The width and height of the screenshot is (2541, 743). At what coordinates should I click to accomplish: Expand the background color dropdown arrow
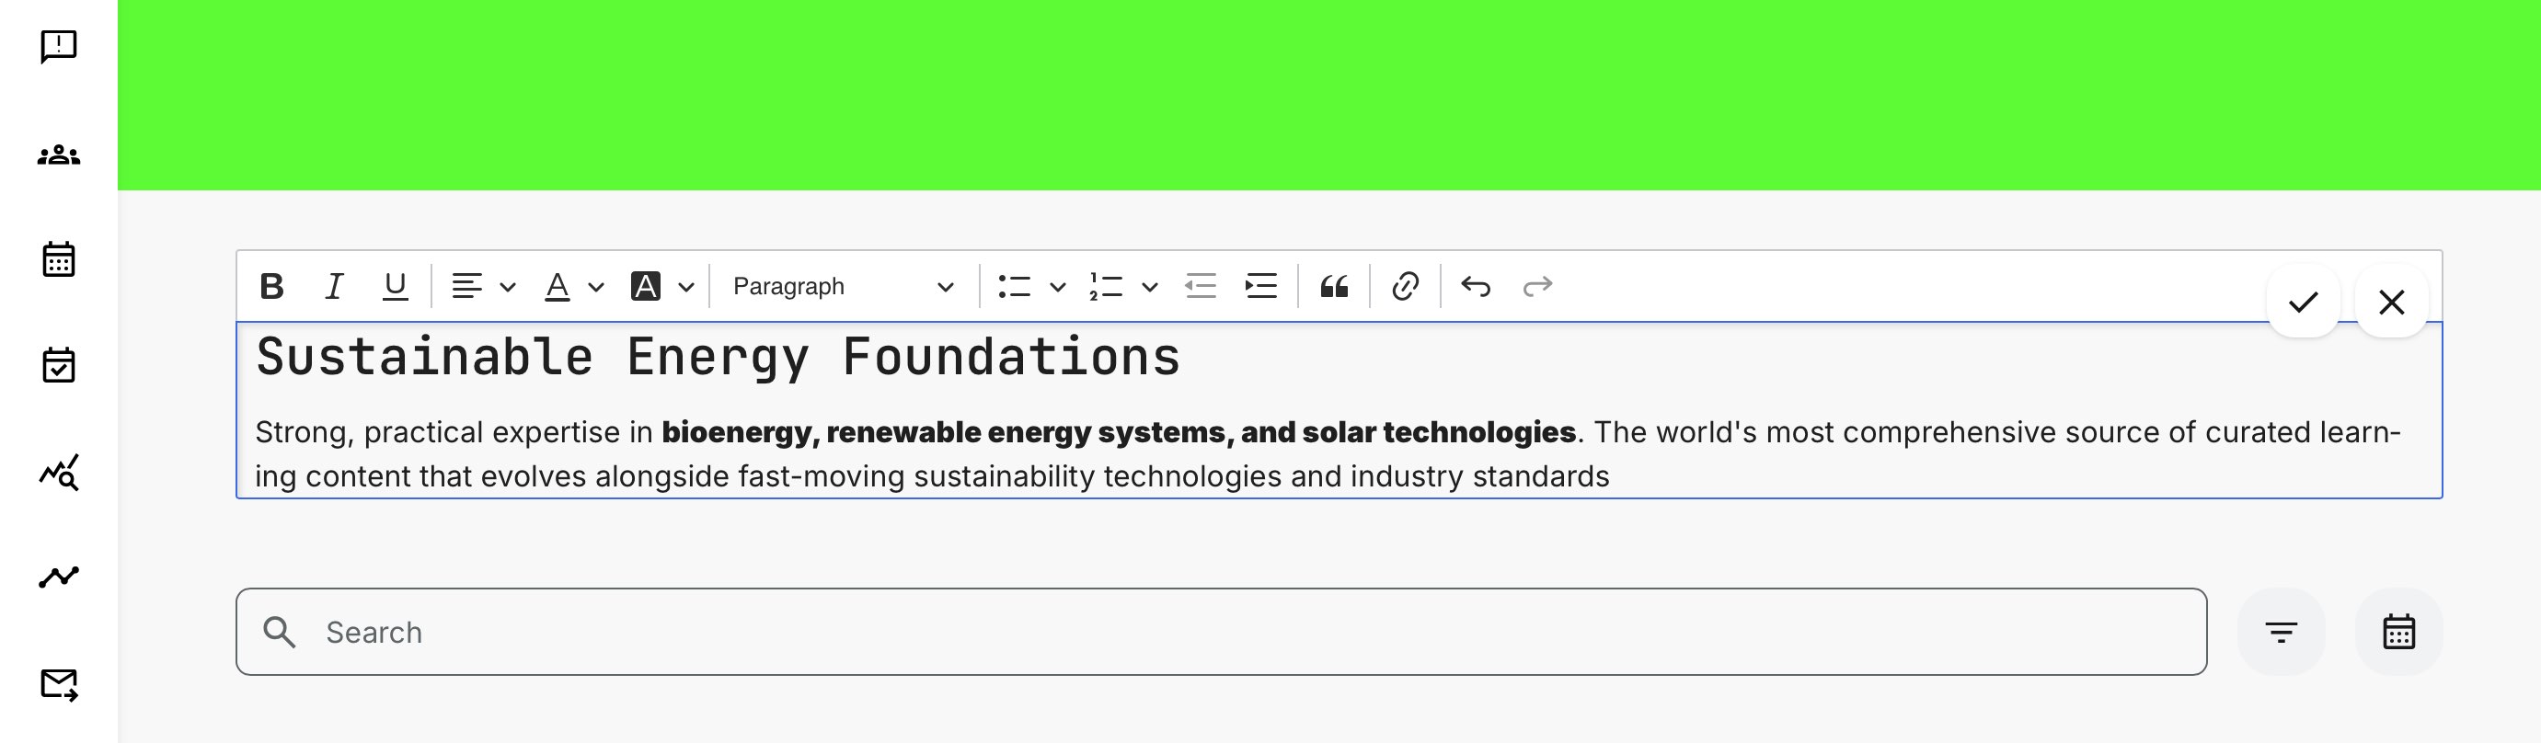pos(686,288)
